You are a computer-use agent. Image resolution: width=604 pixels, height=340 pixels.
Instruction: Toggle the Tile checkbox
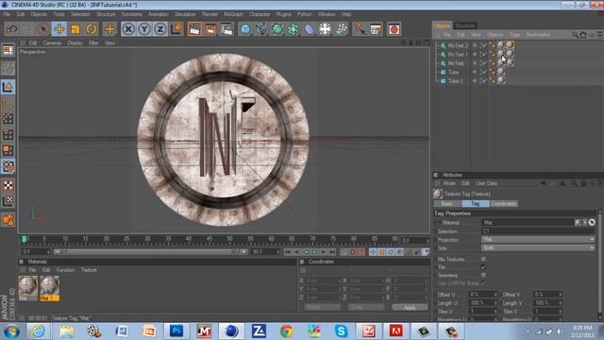(483, 267)
